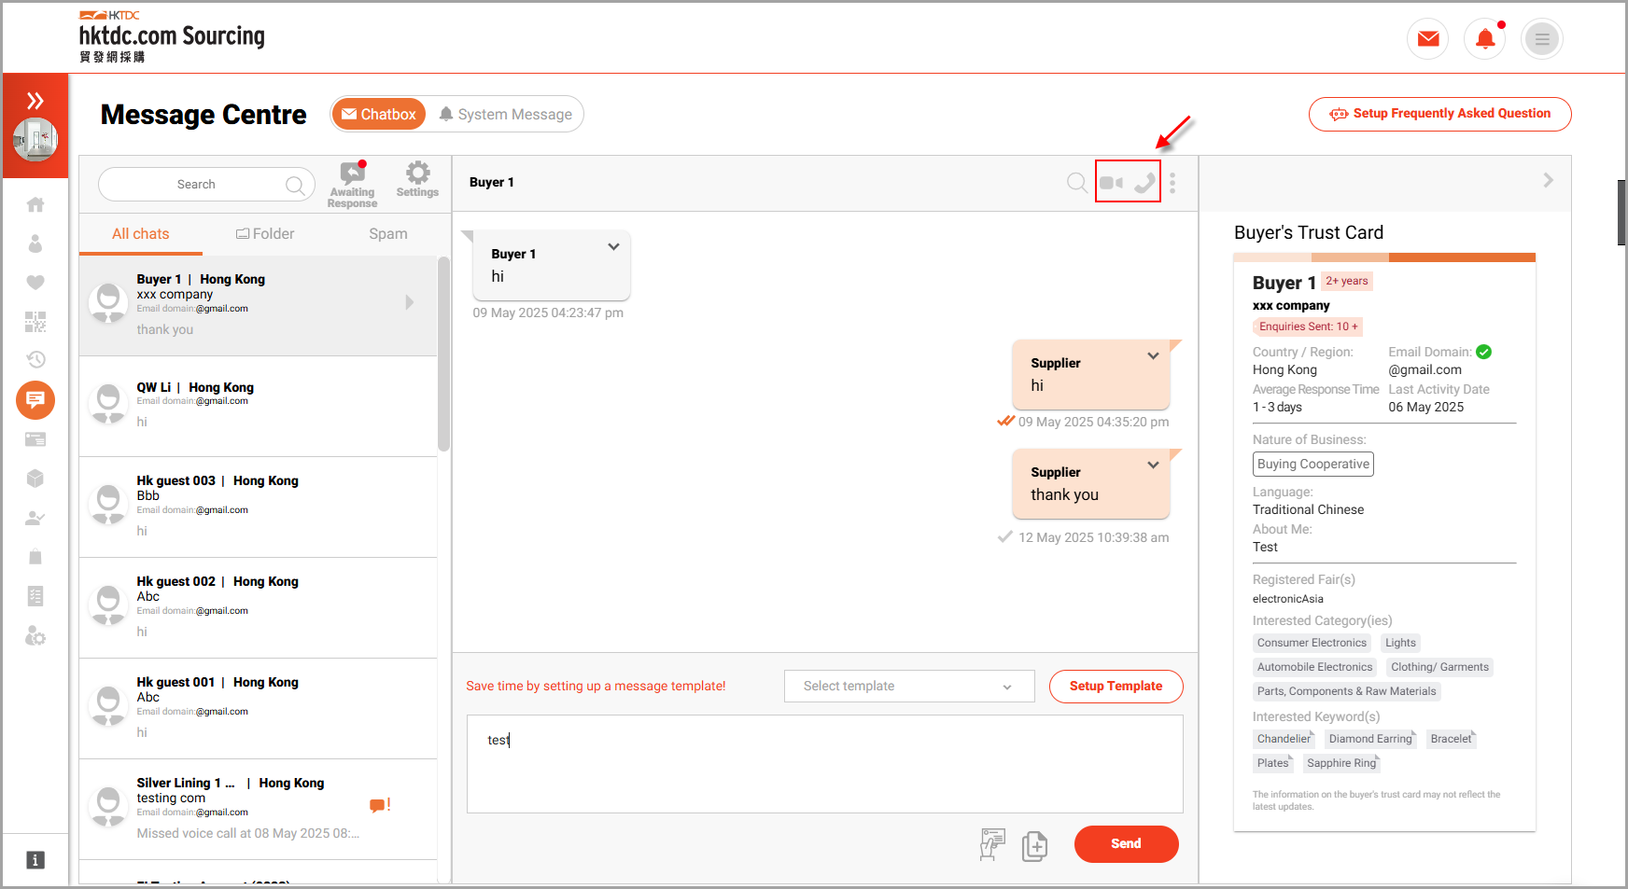Open the Select template dropdown

pyautogui.click(x=909, y=687)
